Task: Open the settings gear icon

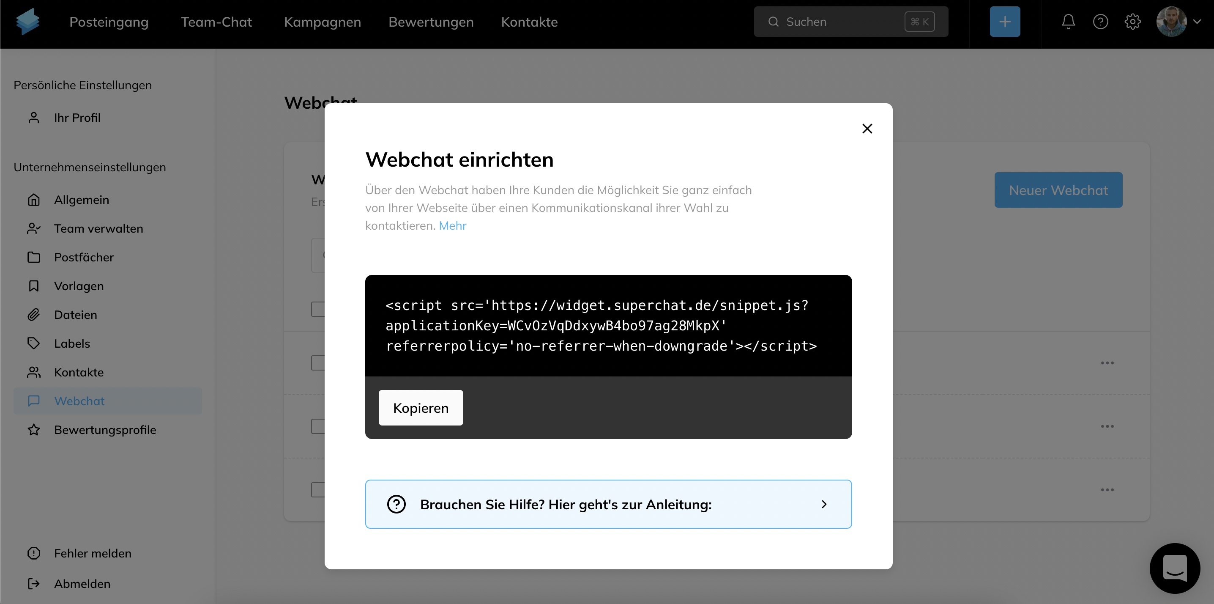Action: [x=1132, y=22]
